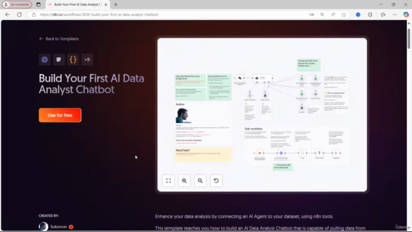Add page to favorites star icon
The height and width of the screenshot is (232, 412).
point(344,15)
